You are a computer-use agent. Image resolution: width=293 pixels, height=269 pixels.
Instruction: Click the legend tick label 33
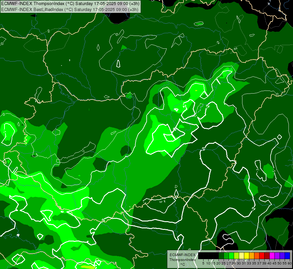pyautogui.click(x=249, y=263)
